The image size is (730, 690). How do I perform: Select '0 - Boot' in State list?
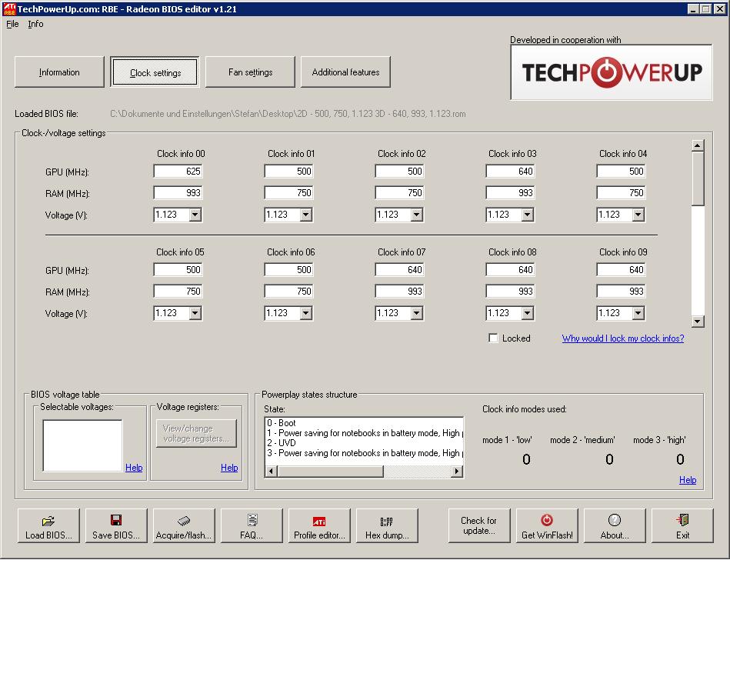[364, 423]
